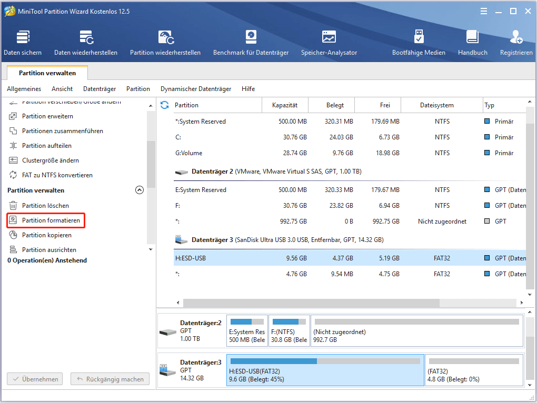Screen dimensions: 537x403
Task: Select Nicht zugeordnet 992.75 GB row
Action: pyautogui.click(x=350, y=221)
